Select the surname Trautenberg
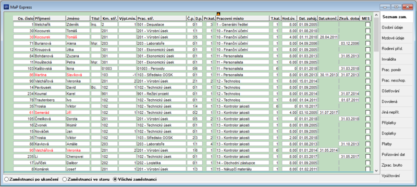The width and height of the screenshot is (417, 187). (x=50, y=100)
